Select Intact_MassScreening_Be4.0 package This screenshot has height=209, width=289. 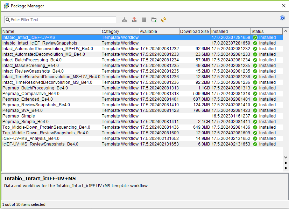pos(142,66)
